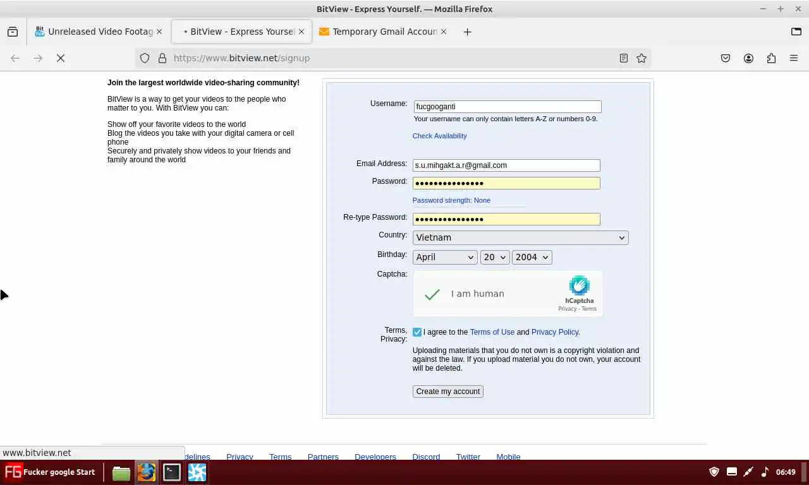
Task: Save page to Pocket
Action: (726, 58)
